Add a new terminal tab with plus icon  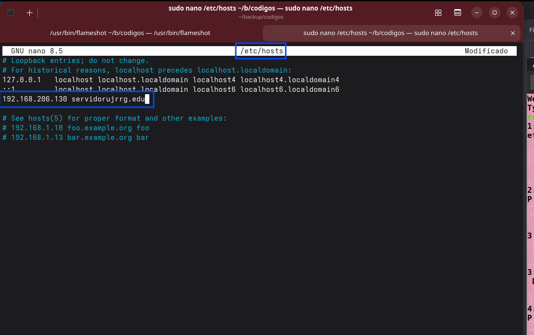pyautogui.click(x=29, y=12)
